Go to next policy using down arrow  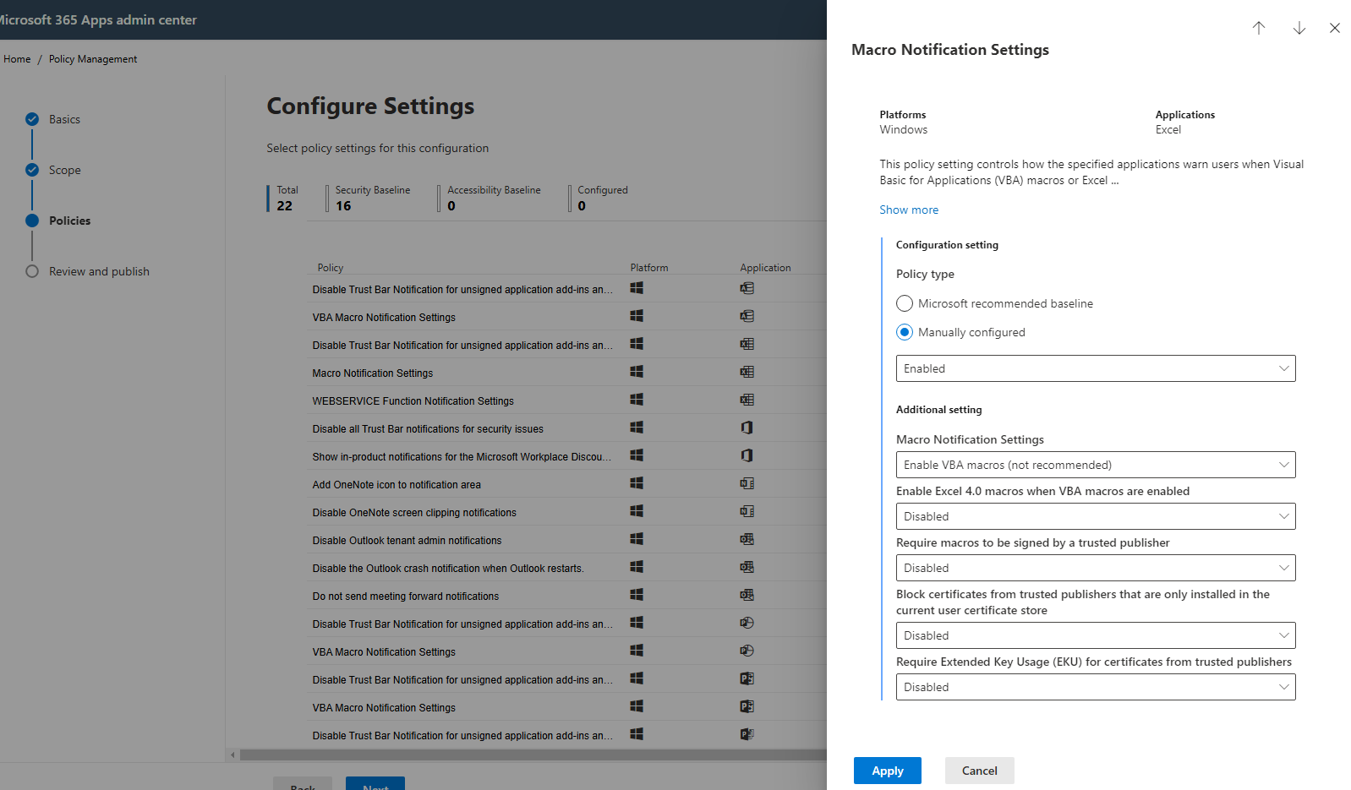tap(1299, 28)
